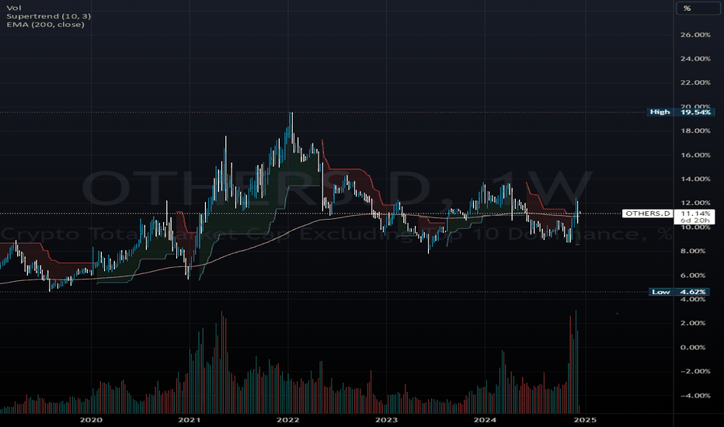724x427 pixels.
Task: Click the 0.00% price axis label
Action: click(x=693, y=348)
